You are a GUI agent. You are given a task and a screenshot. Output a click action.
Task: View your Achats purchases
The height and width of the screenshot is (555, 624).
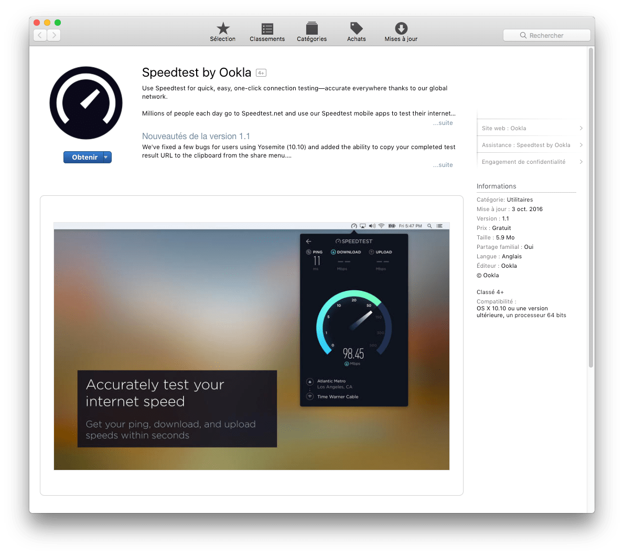coord(356,32)
